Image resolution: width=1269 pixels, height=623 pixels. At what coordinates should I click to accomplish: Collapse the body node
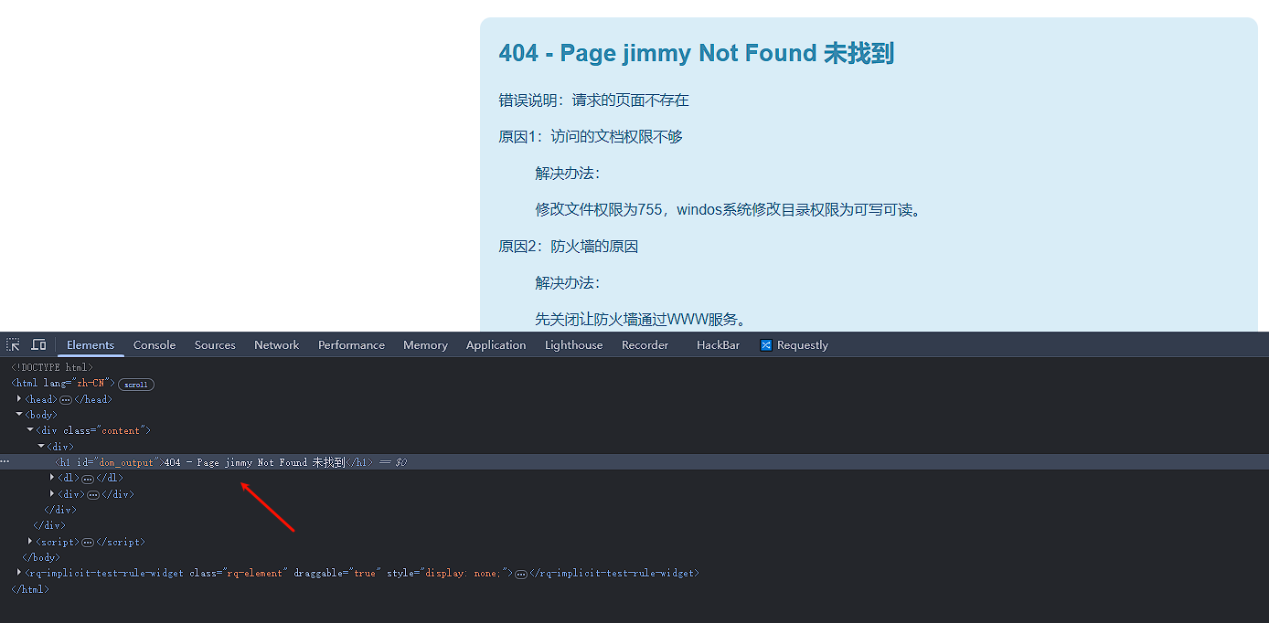[x=19, y=415]
